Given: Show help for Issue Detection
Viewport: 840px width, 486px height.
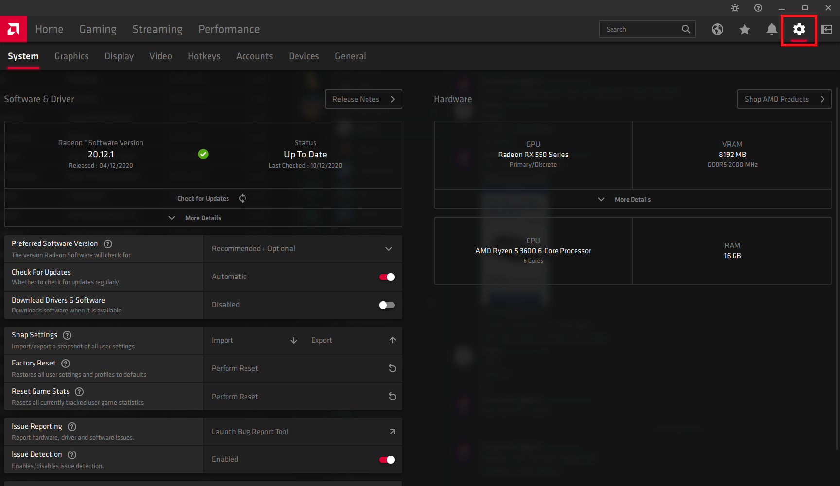Looking at the screenshot, I should pos(72,455).
